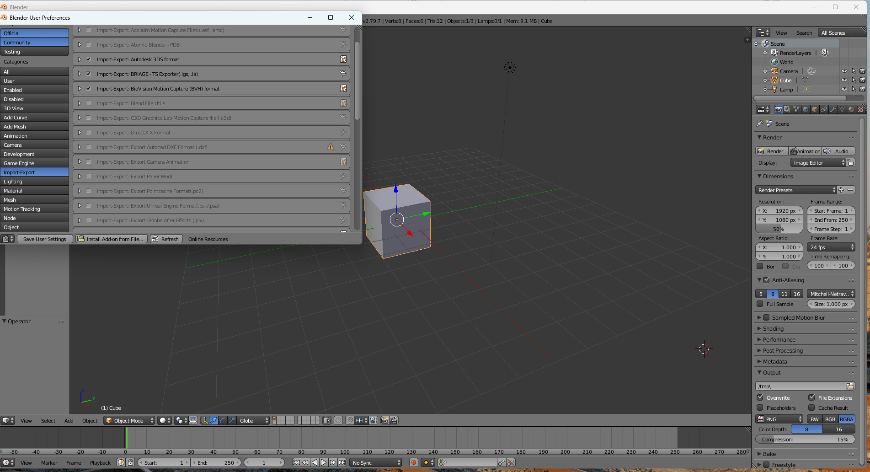Open the Global orientation dropdown
Viewport: 870px width, 472px height.
point(253,420)
